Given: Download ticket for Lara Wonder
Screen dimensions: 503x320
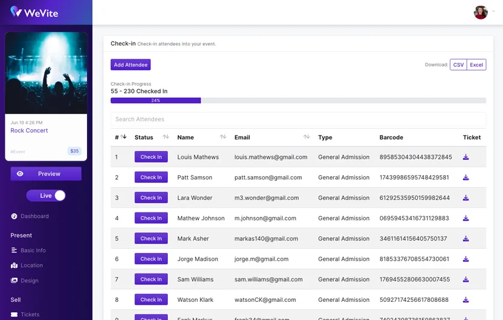Looking at the screenshot, I should click(x=466, y=198).
